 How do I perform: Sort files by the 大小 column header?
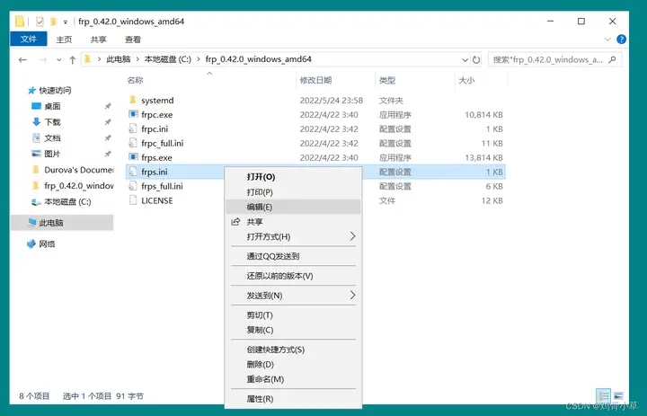click(x=466, y=81)
